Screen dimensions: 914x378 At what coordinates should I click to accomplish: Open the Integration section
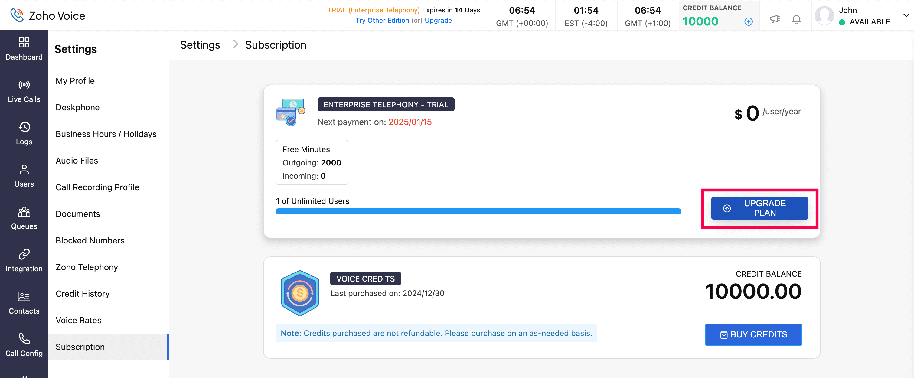pyautogui.click(x=24, y=261)
